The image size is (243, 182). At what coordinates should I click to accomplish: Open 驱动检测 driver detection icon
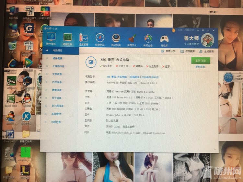coord(116,40)
